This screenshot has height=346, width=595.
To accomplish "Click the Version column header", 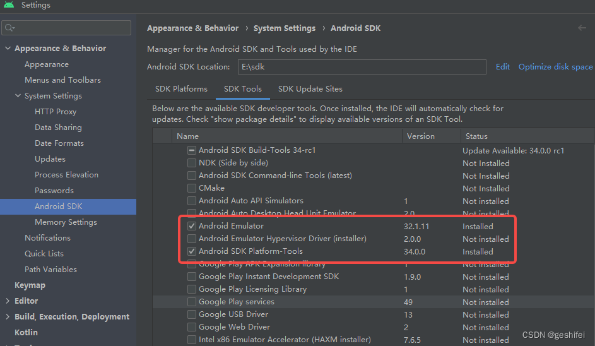I will pyautogui.click(x=432, y=136).
